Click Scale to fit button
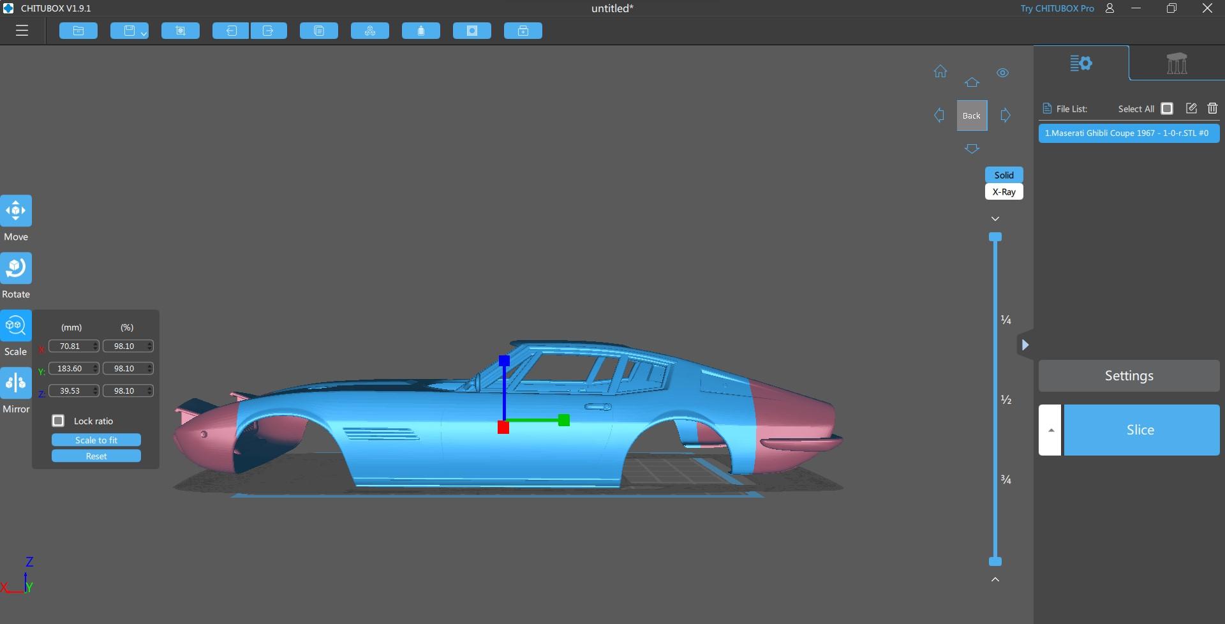Image resolution: width=1225 pixels, height=624 pixels. (96, 440)
